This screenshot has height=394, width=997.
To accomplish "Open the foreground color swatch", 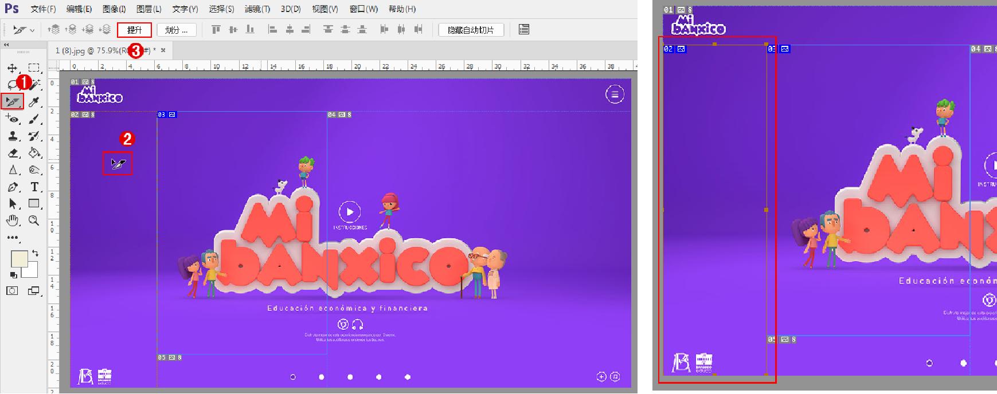I will click(x=19, y=259).
